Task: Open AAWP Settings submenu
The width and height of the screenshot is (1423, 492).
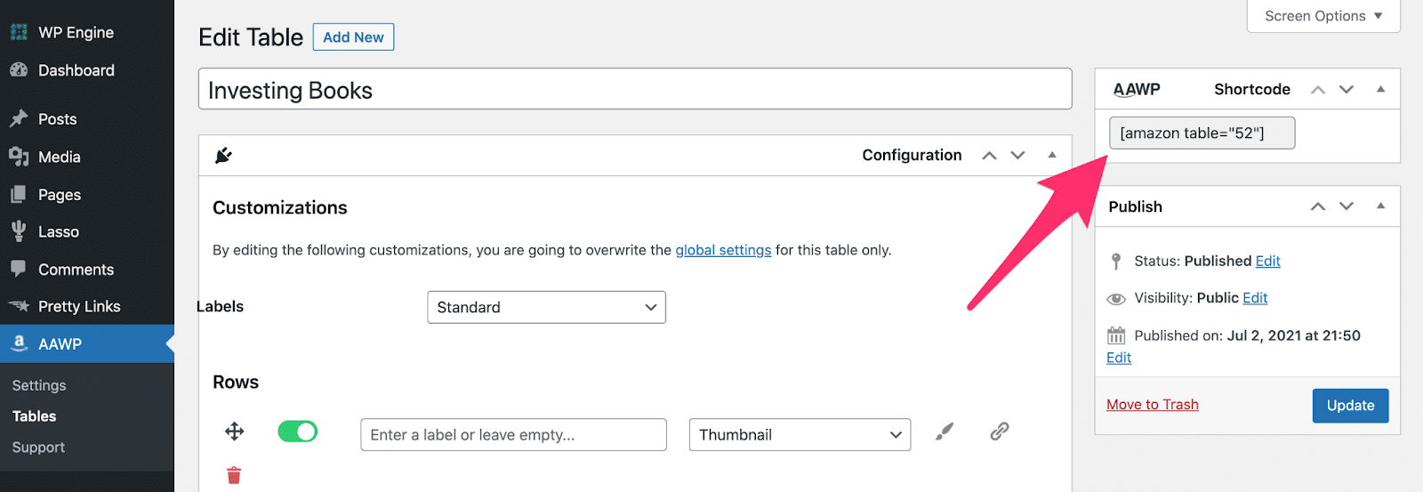Action: click(x=39, y=385)
